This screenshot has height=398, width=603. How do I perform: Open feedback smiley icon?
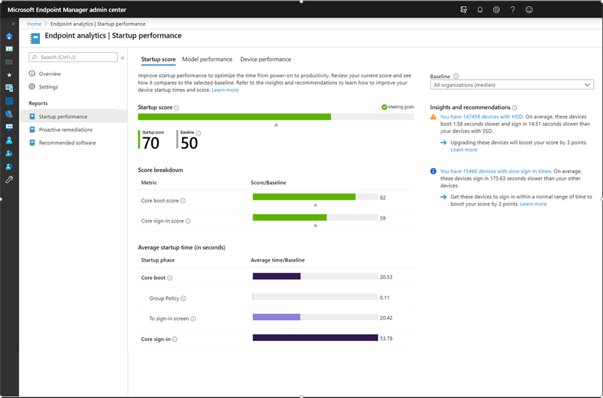pyautogui.click(x=529, y=10)
